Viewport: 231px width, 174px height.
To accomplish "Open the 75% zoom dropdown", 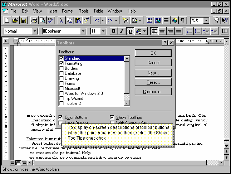I will 206,20.
